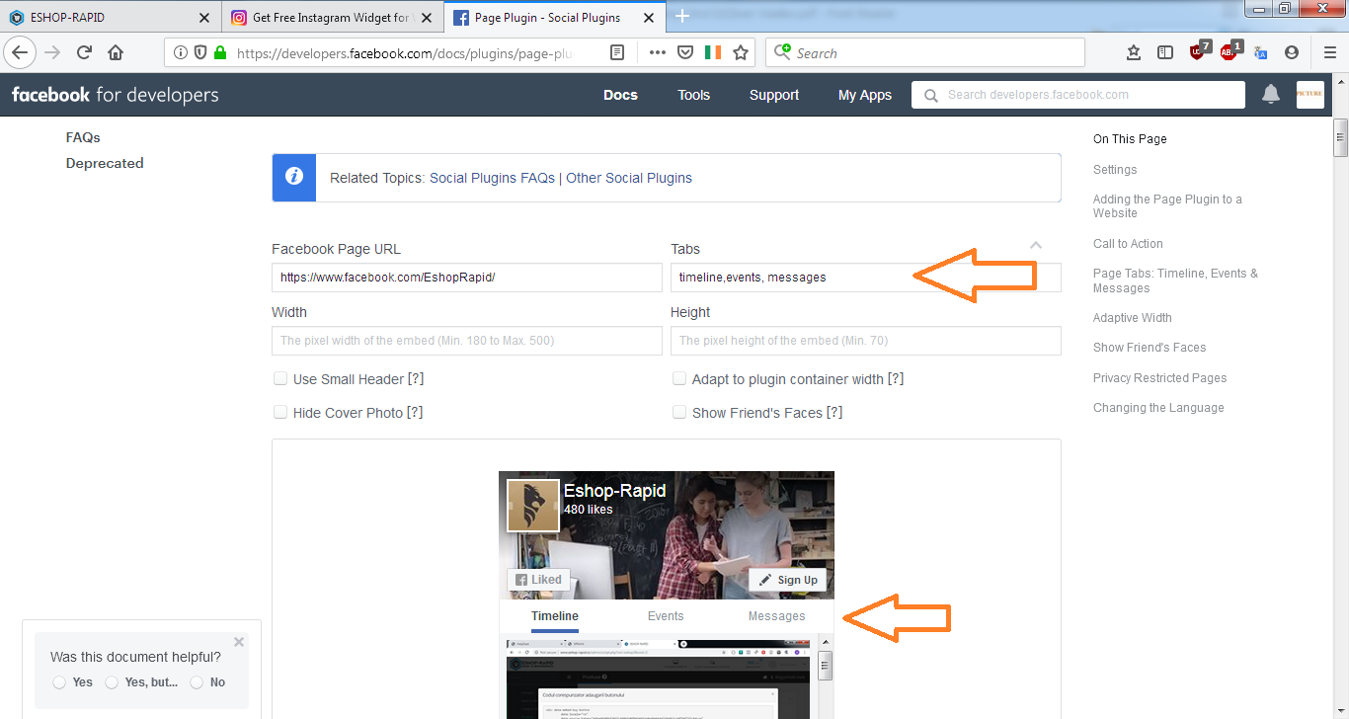Open the Docs menu
Image resolution: width=1349 pixels, height=719 pixels.
pos(620,95)
